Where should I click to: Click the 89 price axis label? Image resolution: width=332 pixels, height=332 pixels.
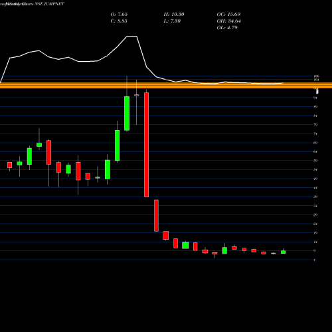pyautogui.click(x=315, y=107)
